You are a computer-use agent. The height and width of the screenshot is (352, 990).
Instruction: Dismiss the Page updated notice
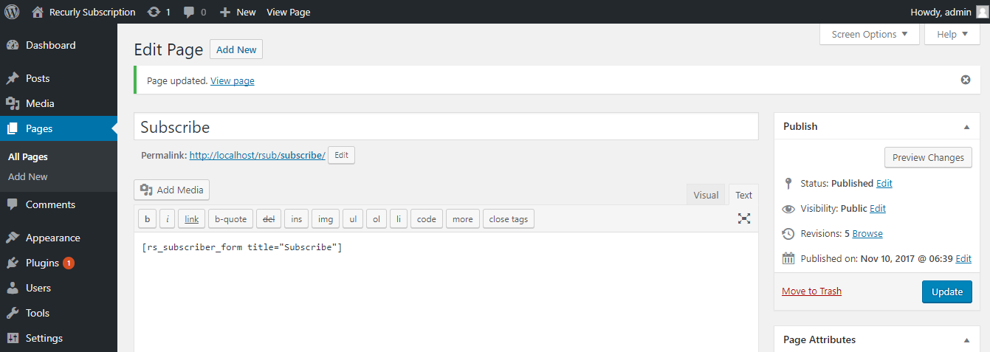[x=965, y=80]
